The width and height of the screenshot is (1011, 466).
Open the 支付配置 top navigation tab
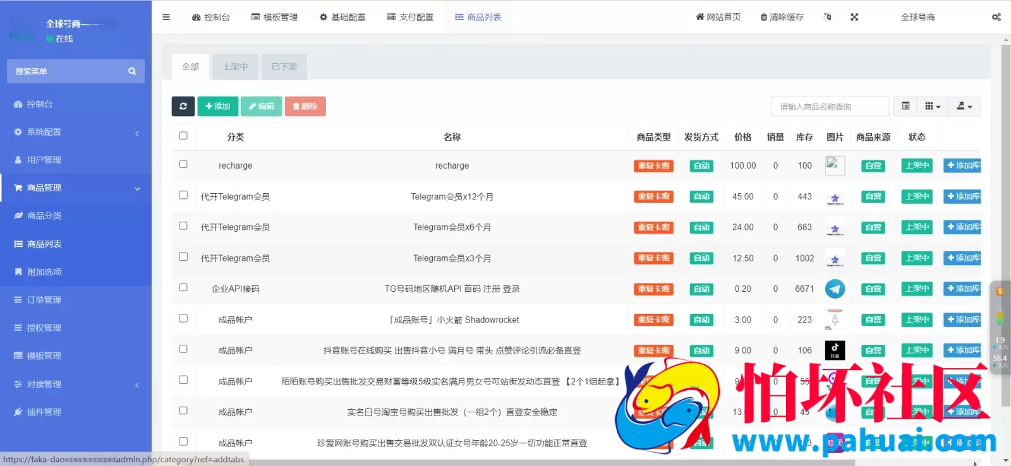point(410,17)
